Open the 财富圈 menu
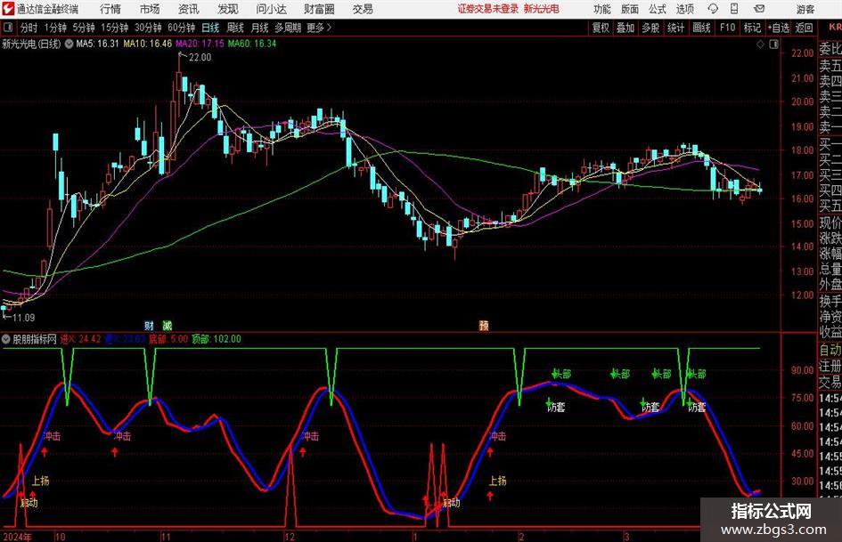Viewport: 842px width, 542px height. coord(319,9)
